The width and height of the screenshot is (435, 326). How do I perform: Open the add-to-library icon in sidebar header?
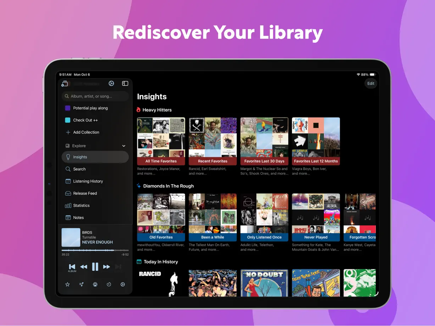pyautogui.click(x=65, y=84)
